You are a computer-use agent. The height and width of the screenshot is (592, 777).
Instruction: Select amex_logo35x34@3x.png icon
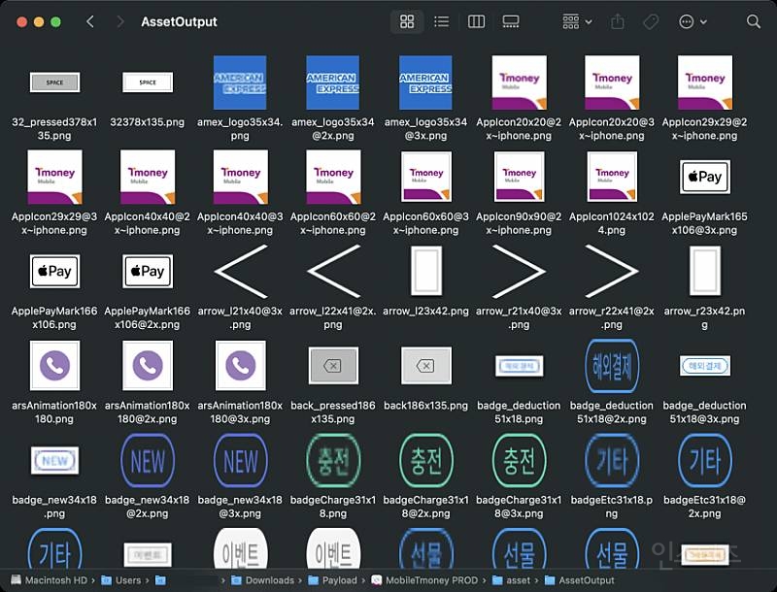425,82
